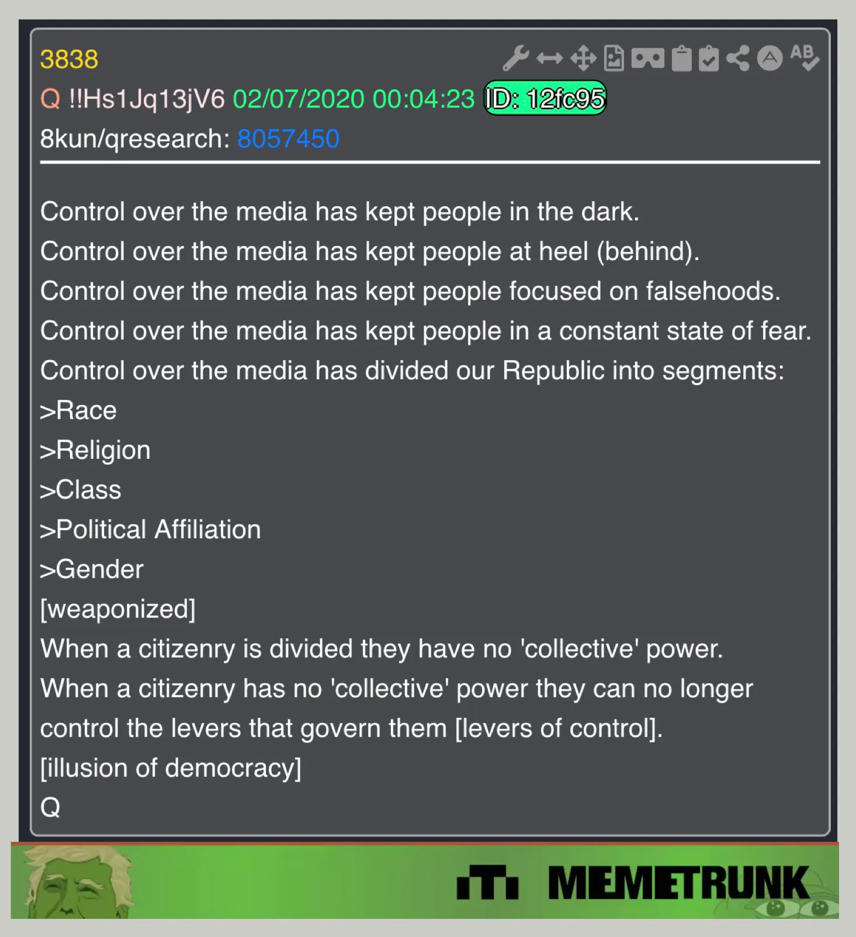Screen dimensions: 856x937
Task: Click the VR goggles icon
Action: click(647, 58)
